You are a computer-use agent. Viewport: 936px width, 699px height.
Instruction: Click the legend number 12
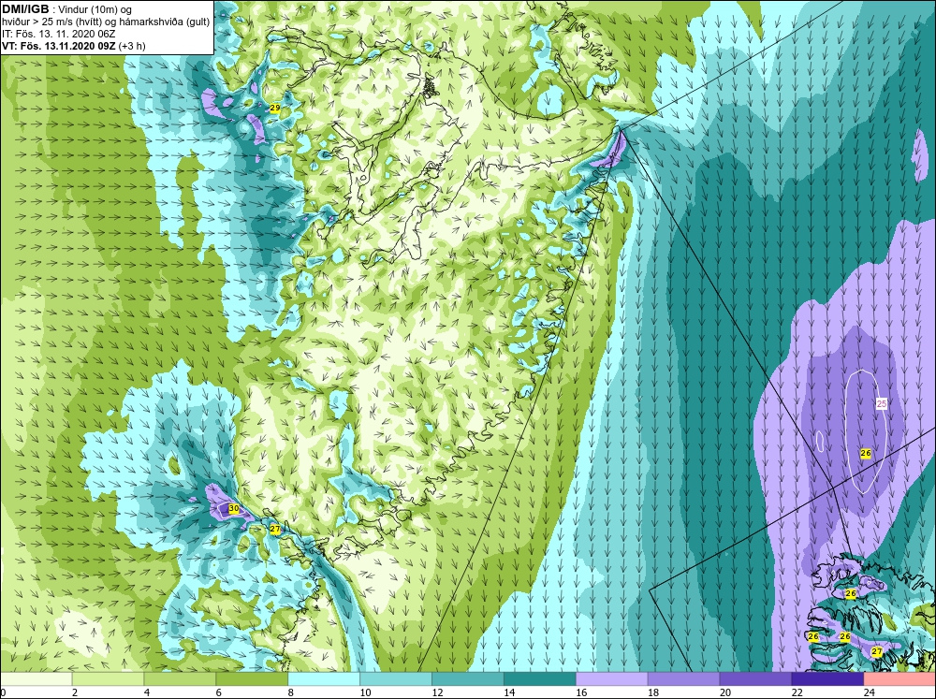pyautogui.click(x=437, y=692)
